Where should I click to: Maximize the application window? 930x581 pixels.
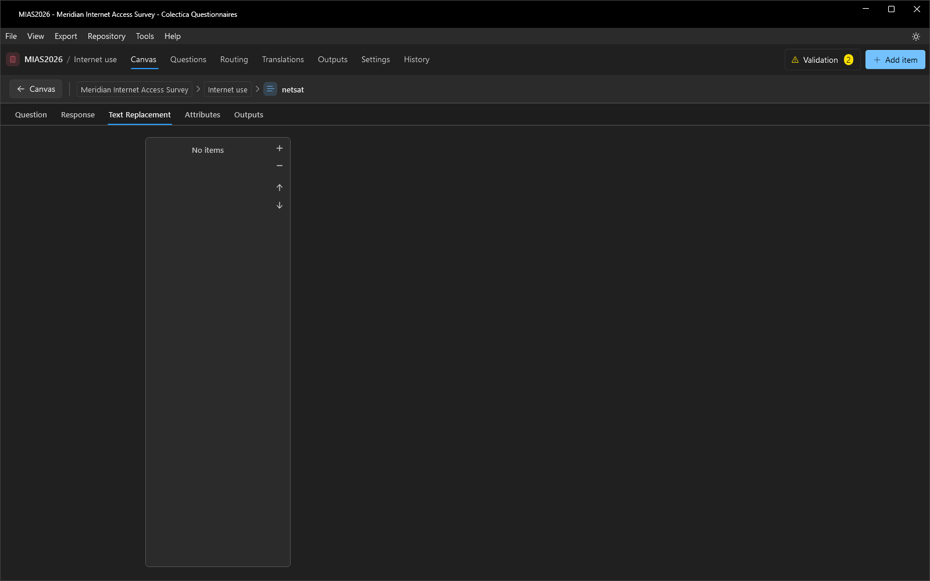pos(891,9)
